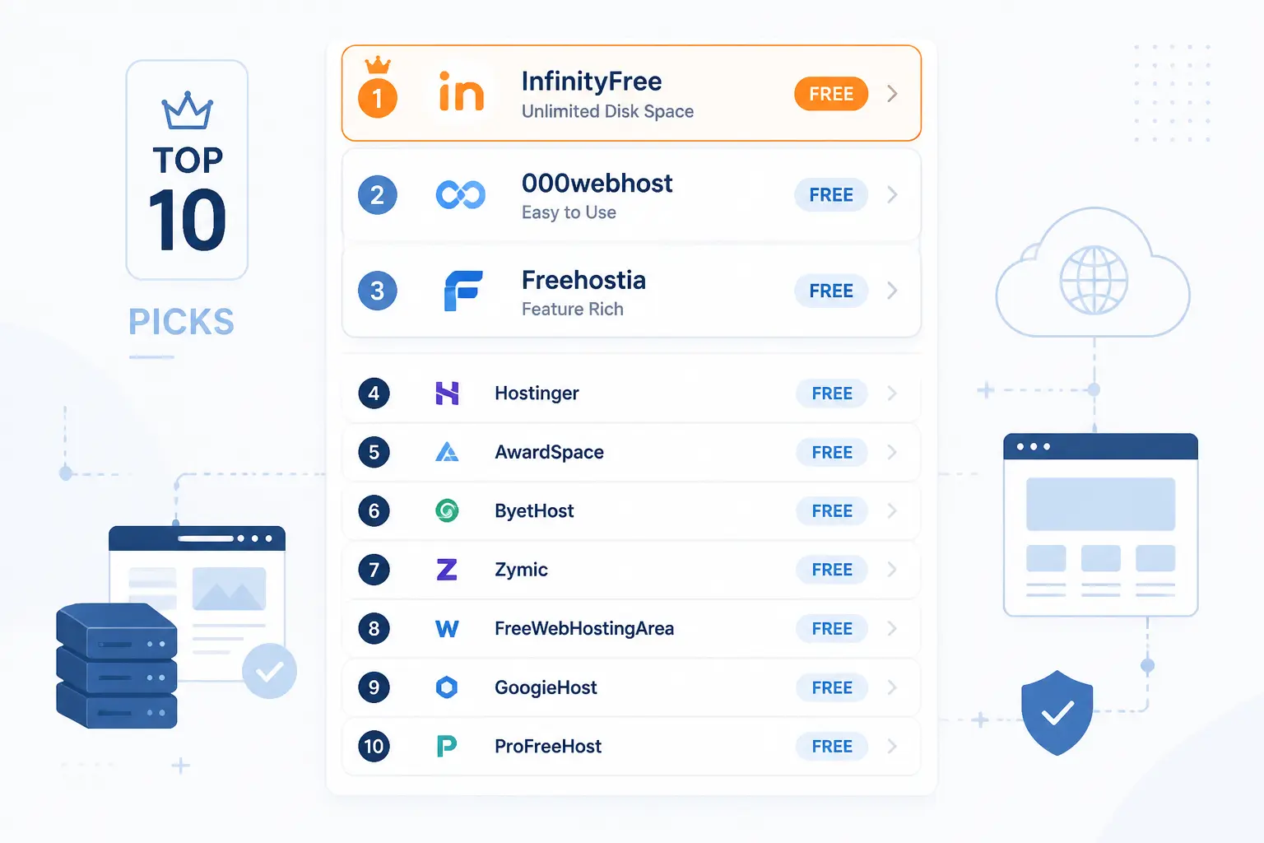The image size is (1264, 843).
Task: Click the Freehostia F logo
Action: 462,291
